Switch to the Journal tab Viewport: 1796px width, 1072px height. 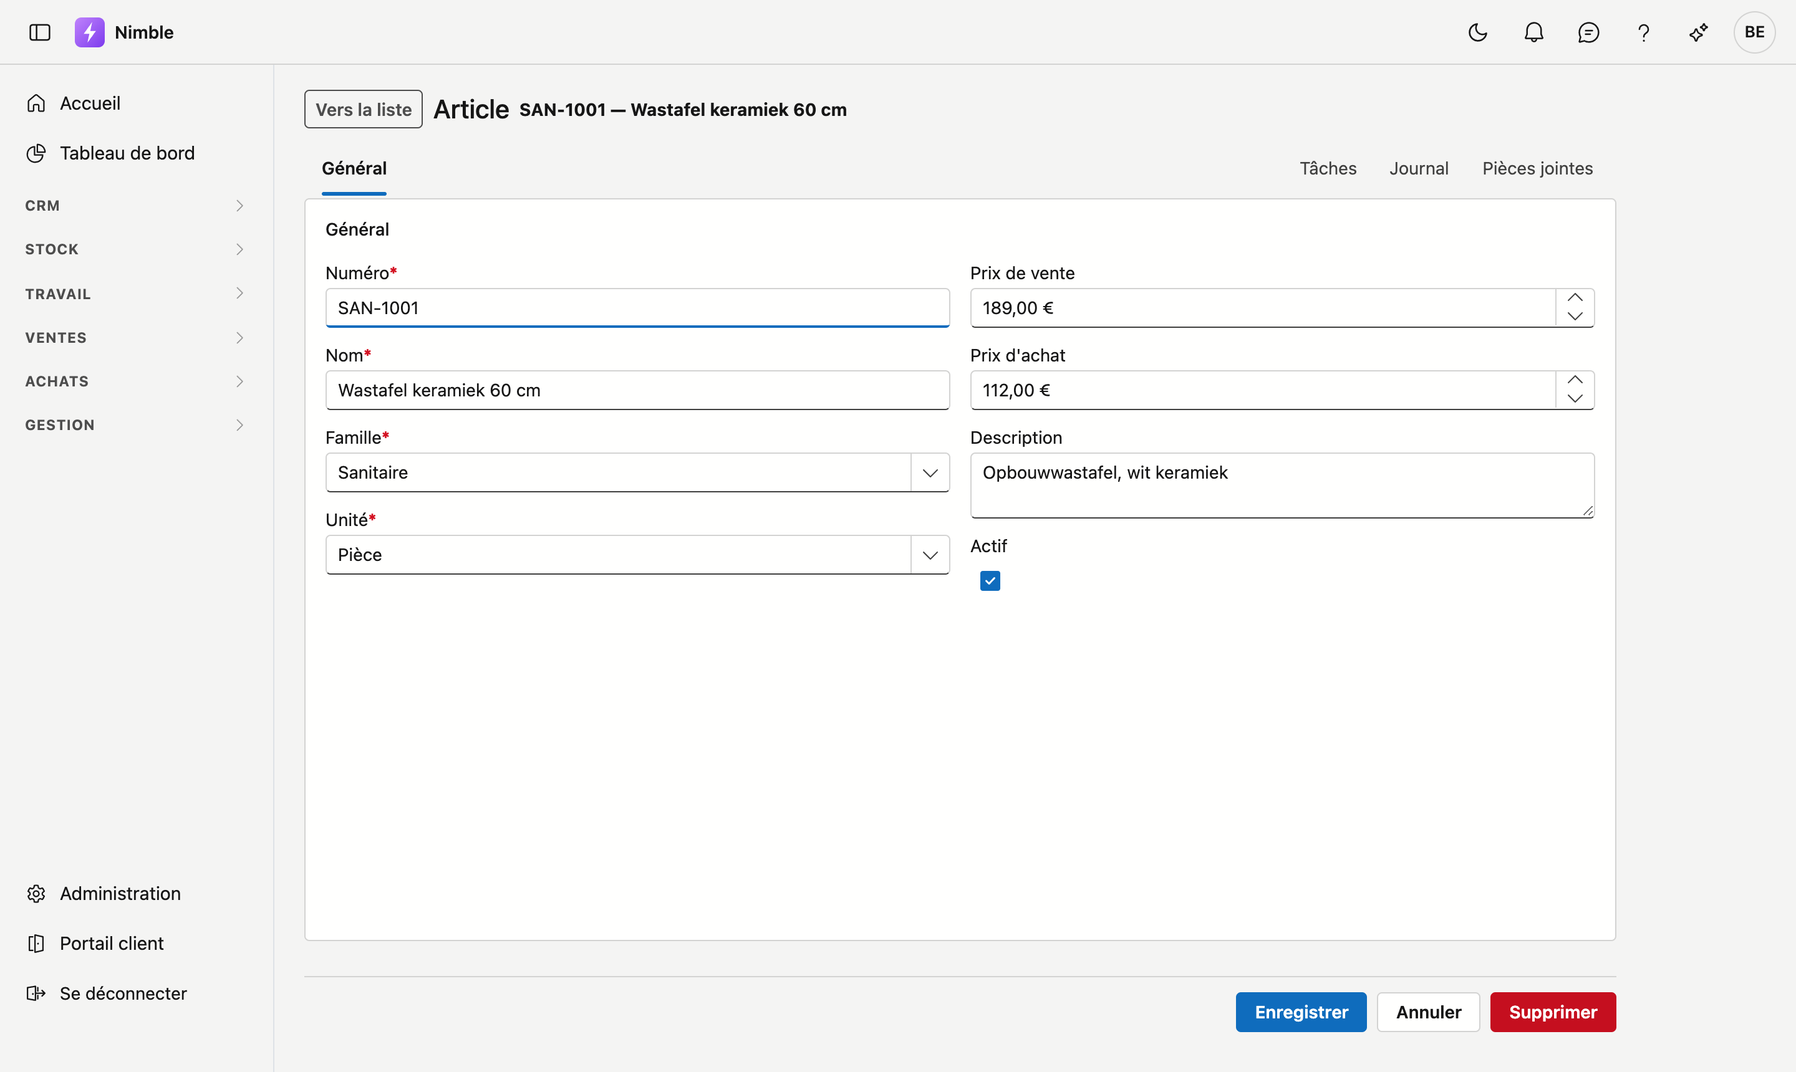1419,168
